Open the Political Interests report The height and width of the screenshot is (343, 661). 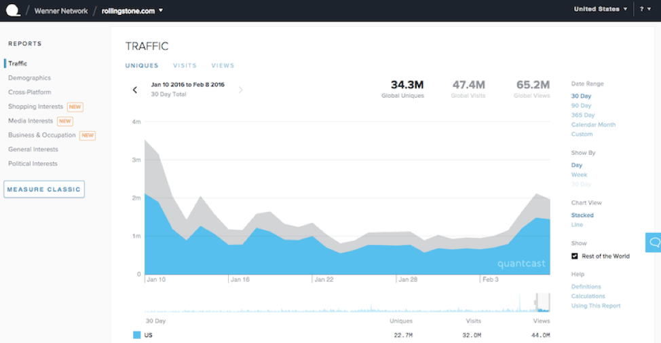tap(33, 164)
